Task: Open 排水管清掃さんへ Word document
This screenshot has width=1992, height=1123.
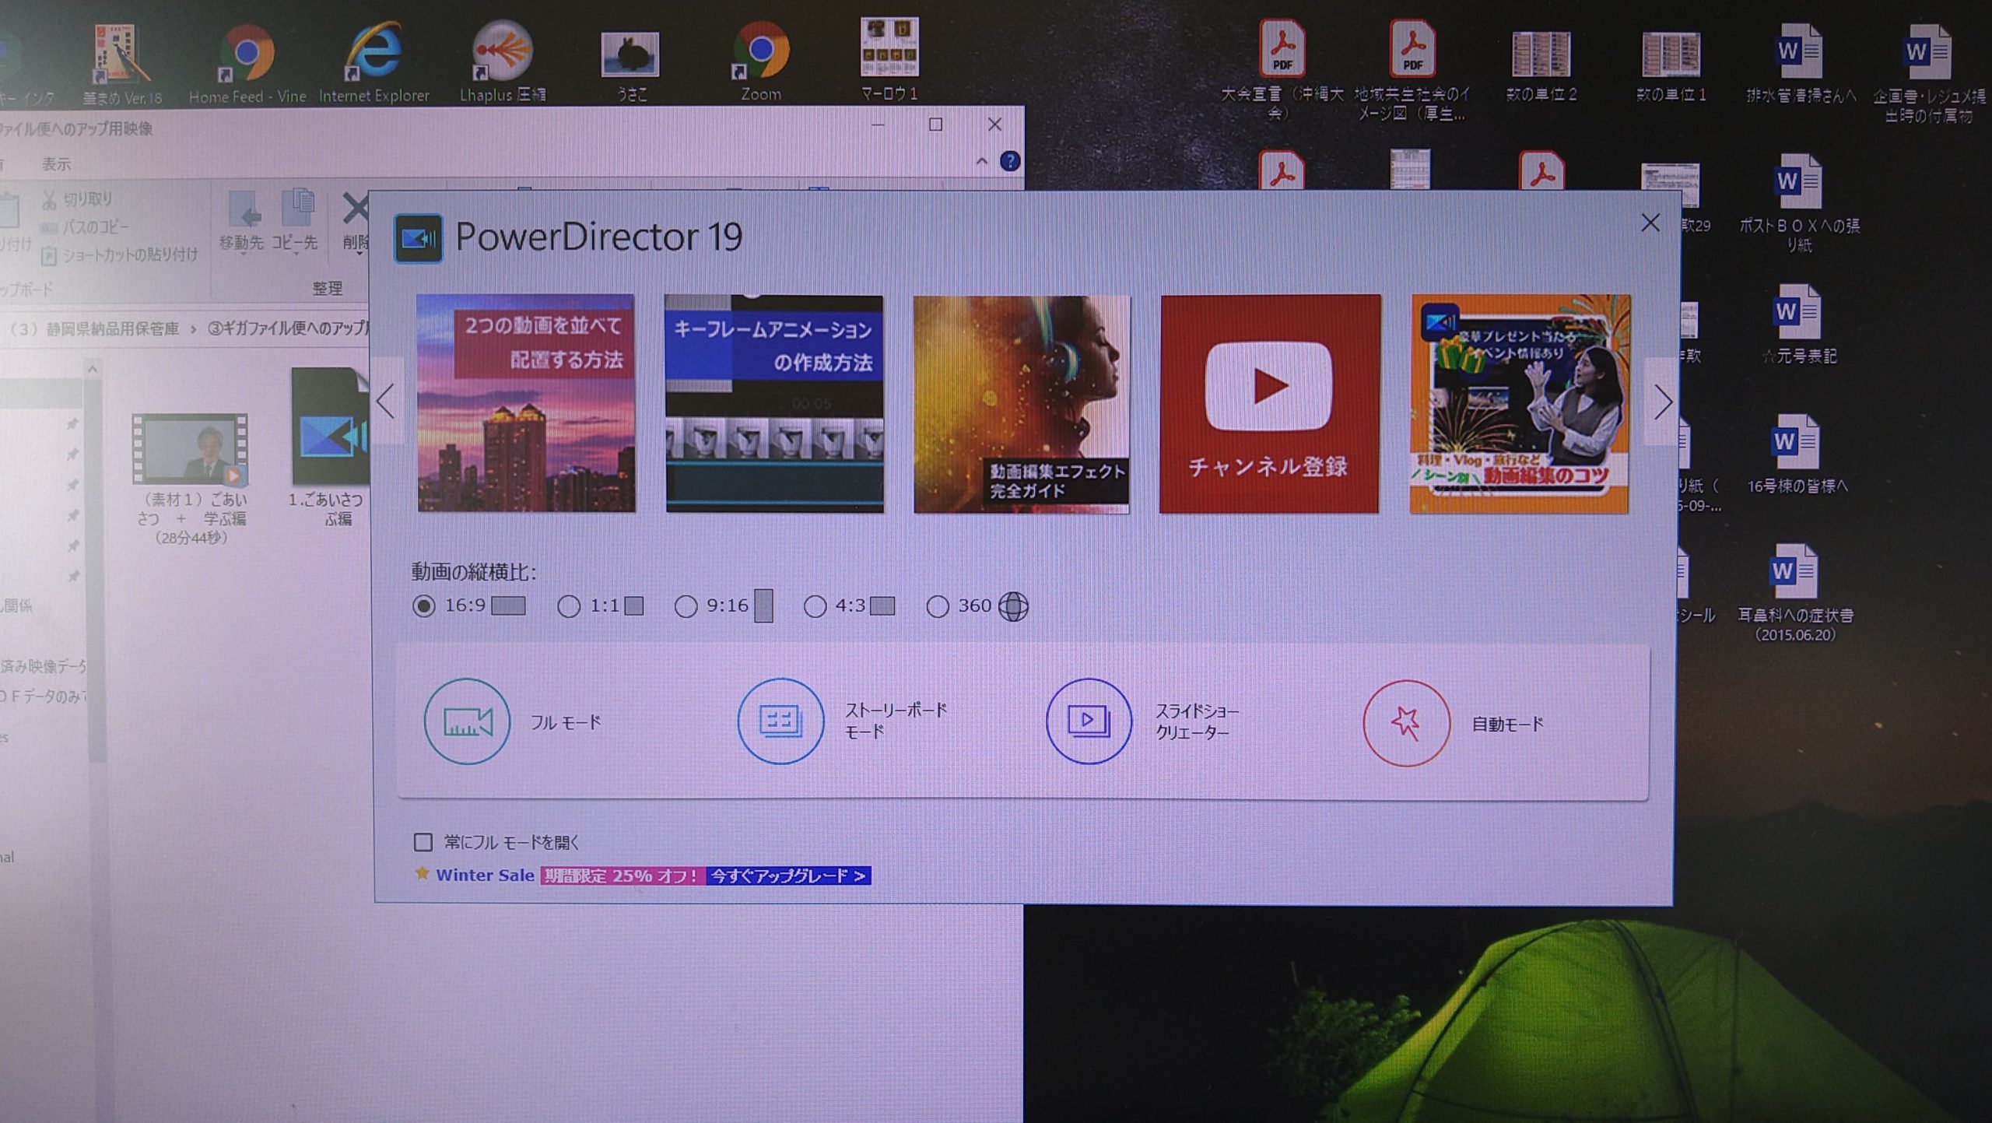Action: click(x=1801, y=64)
